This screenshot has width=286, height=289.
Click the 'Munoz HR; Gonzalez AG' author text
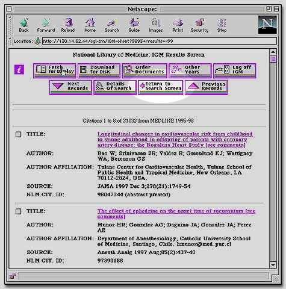(x=175, y=228)
